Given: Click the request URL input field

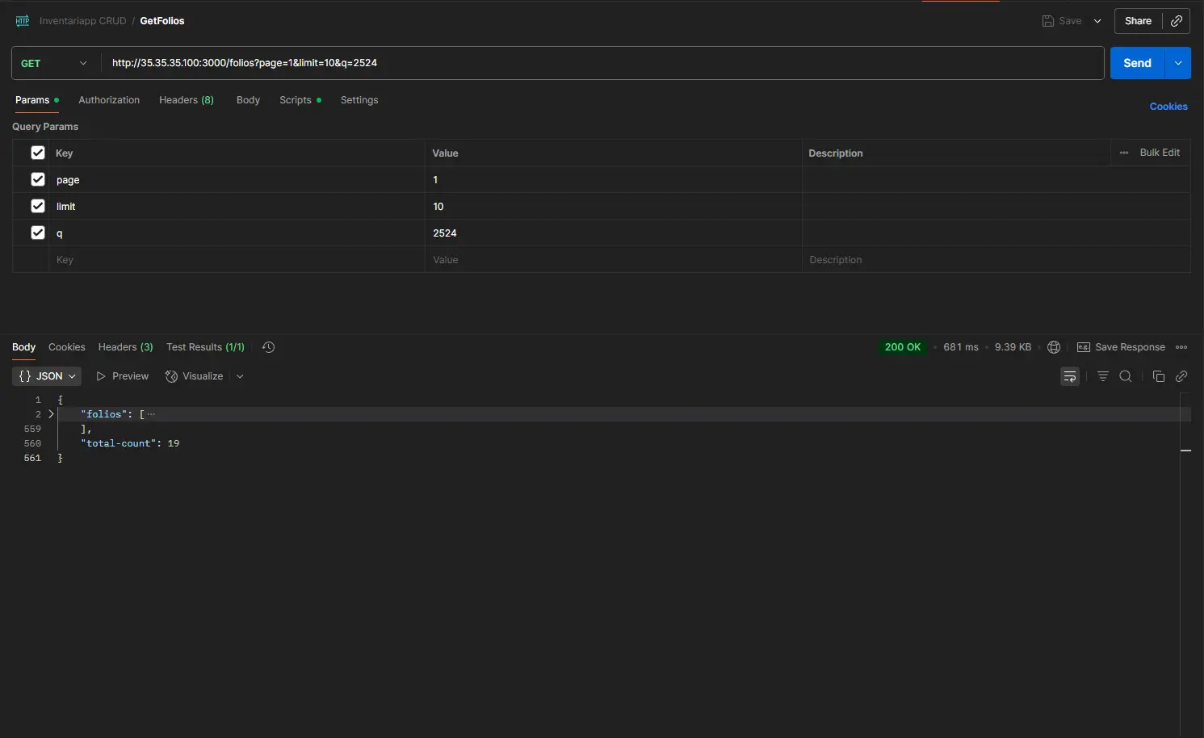Looking at the screenshot, I should point(602,63).
